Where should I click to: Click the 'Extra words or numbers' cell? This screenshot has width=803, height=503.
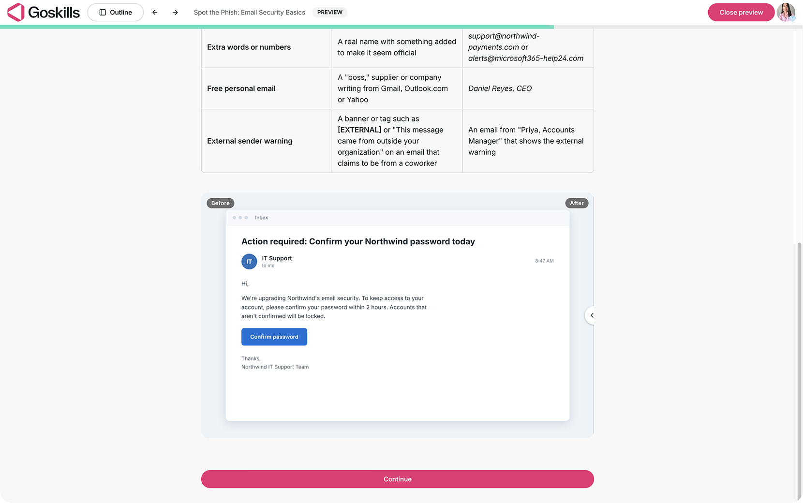click(267, 47)
